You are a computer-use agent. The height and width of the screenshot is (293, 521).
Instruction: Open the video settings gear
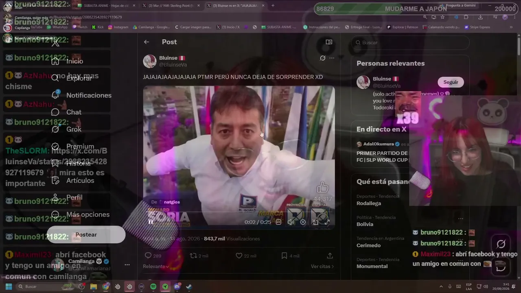tap(303, 222)
